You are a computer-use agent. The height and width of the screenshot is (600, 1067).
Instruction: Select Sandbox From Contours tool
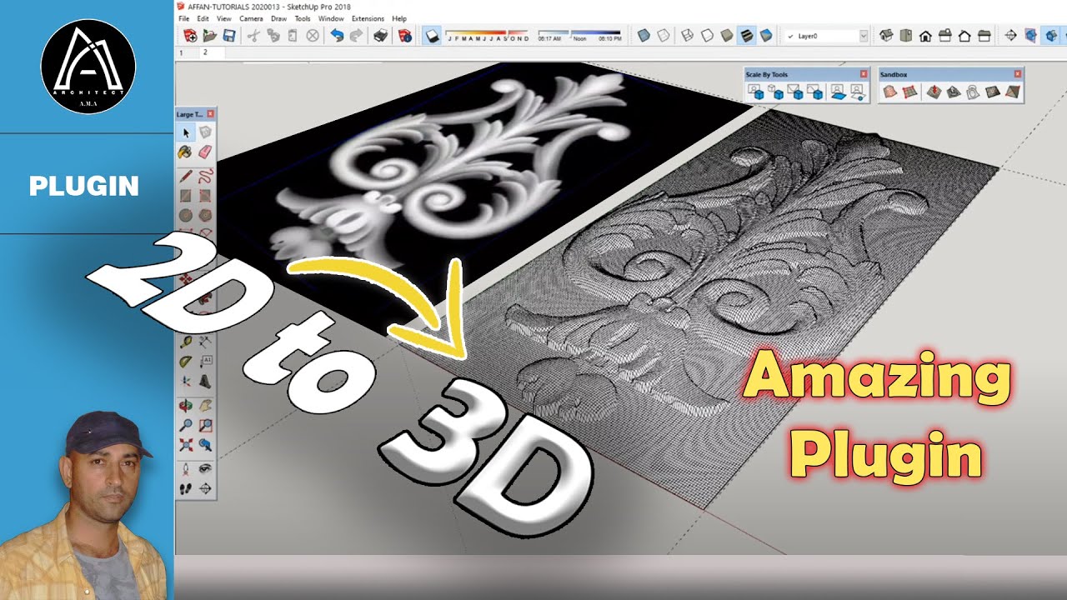click(890, 92)
